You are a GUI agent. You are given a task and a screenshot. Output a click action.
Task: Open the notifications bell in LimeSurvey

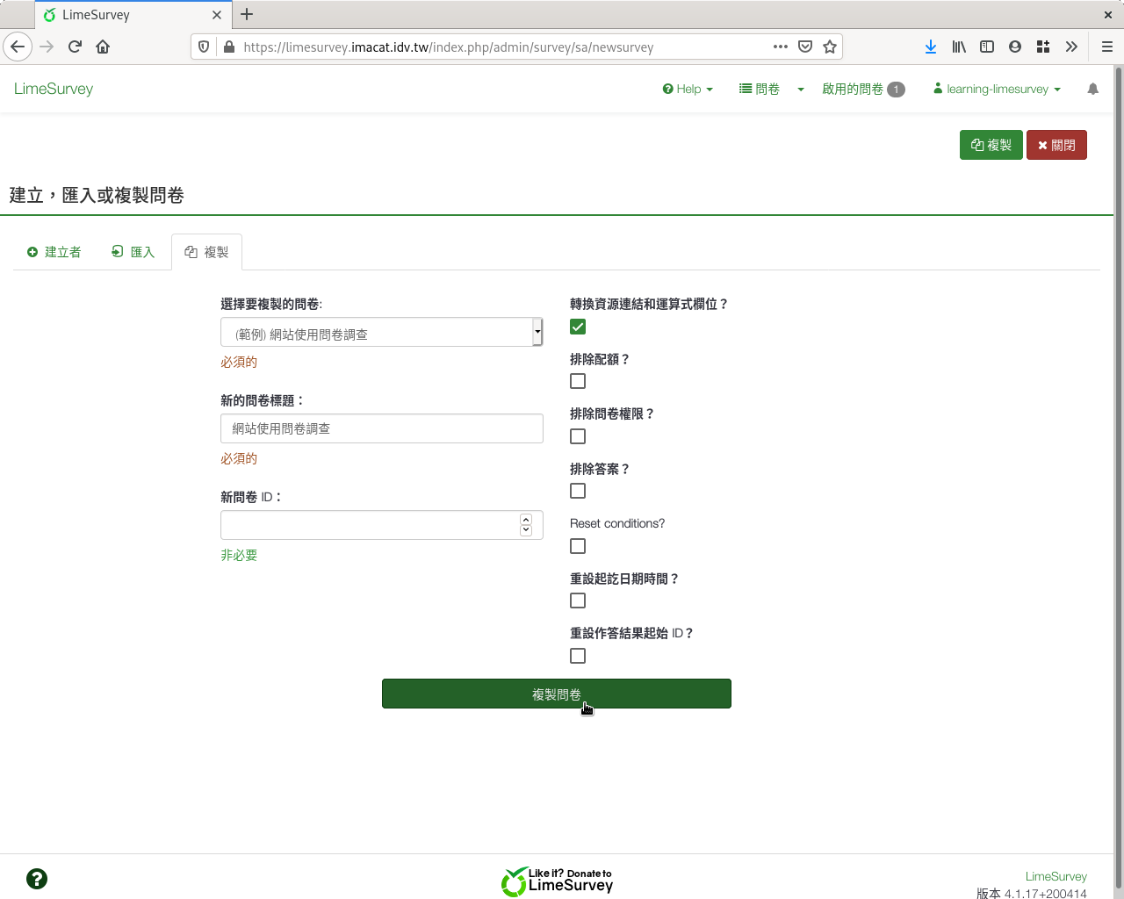coord(1092,89)
